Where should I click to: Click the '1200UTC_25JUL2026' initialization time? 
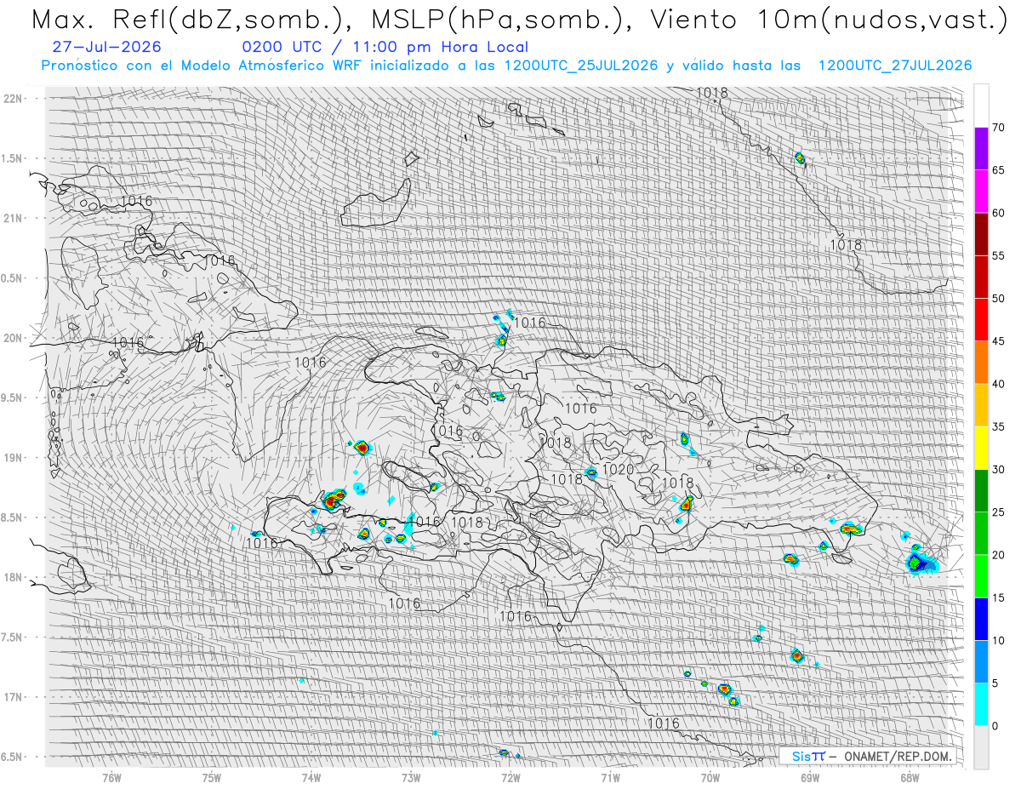coord(581,66)
